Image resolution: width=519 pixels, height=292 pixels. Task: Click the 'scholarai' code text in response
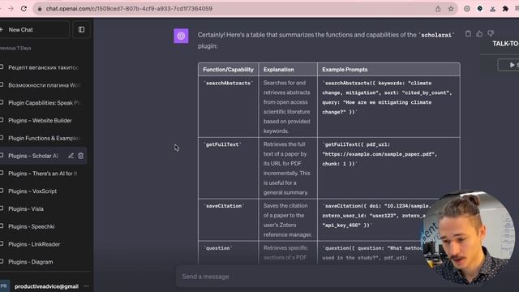point(436,35)
